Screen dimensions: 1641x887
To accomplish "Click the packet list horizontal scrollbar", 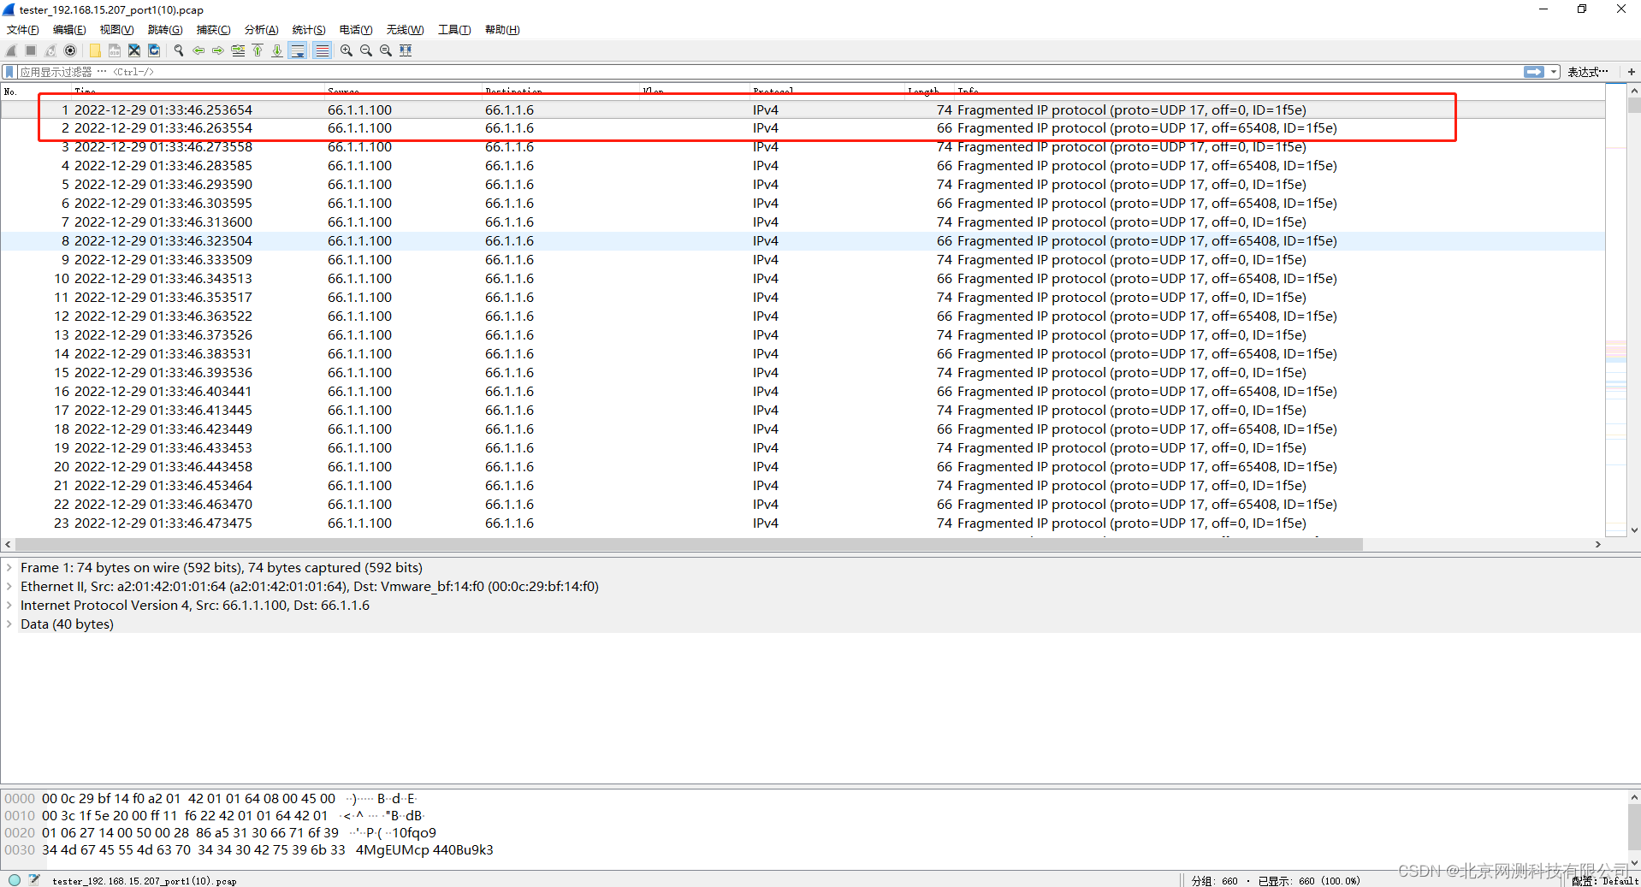I will click(x=689, y=545).
